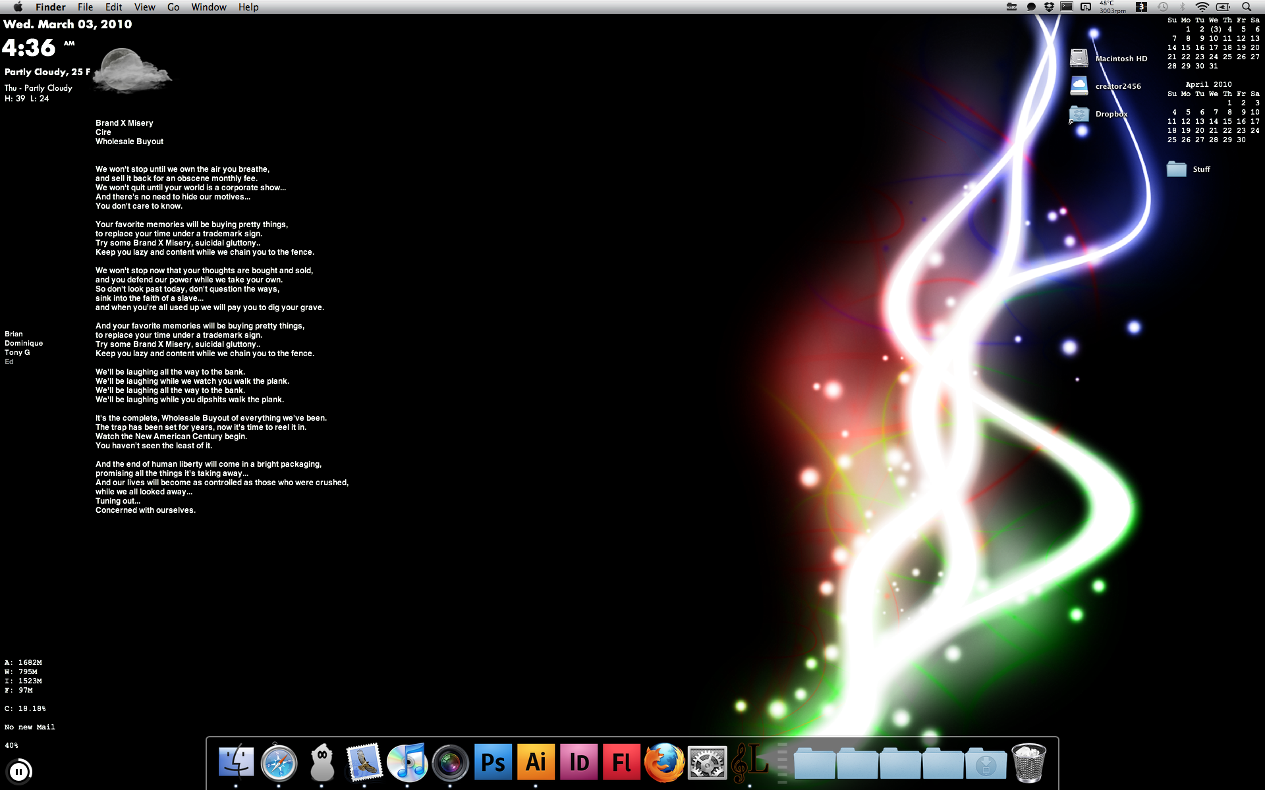Open Photoshop from the dock
This screenshot has height=790, width=1265.
[x=493, y=762]
